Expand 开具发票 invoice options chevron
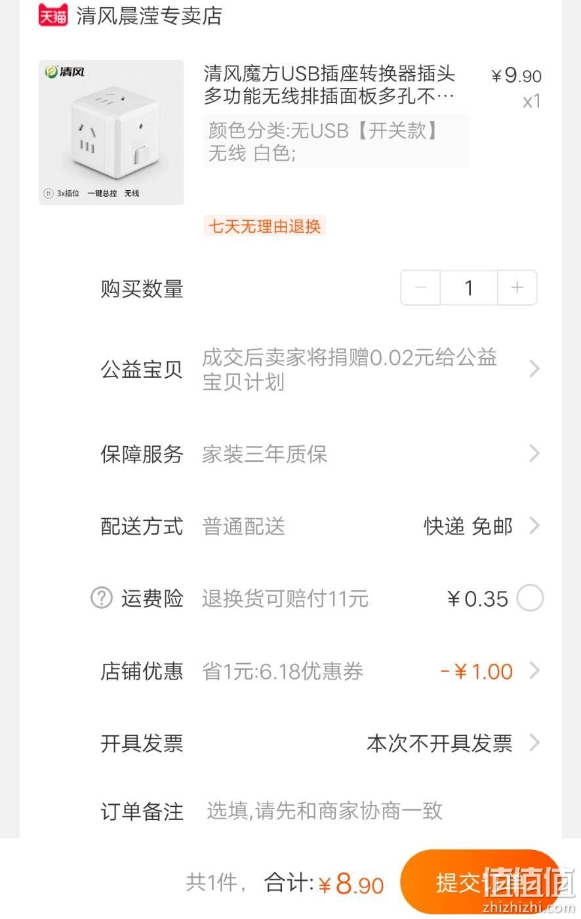Viewport: 581px width, 919px height. coord(534,743)
